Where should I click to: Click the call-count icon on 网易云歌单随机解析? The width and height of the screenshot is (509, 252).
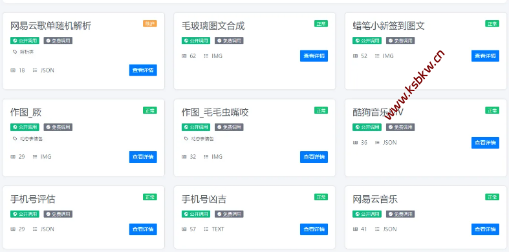tap(13, 70)
